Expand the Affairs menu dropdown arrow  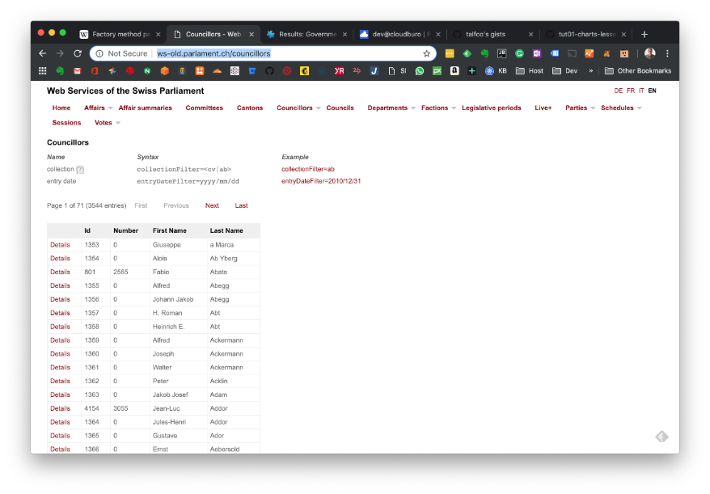[x=112, y=108]
